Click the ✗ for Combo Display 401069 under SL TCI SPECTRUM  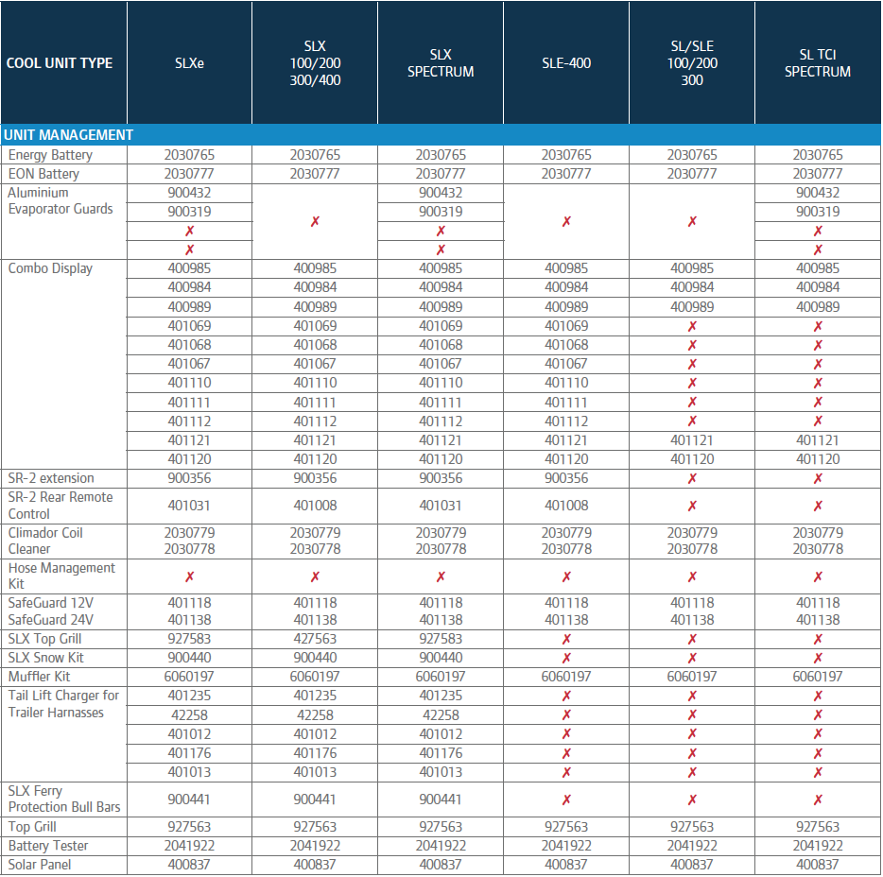817,325
